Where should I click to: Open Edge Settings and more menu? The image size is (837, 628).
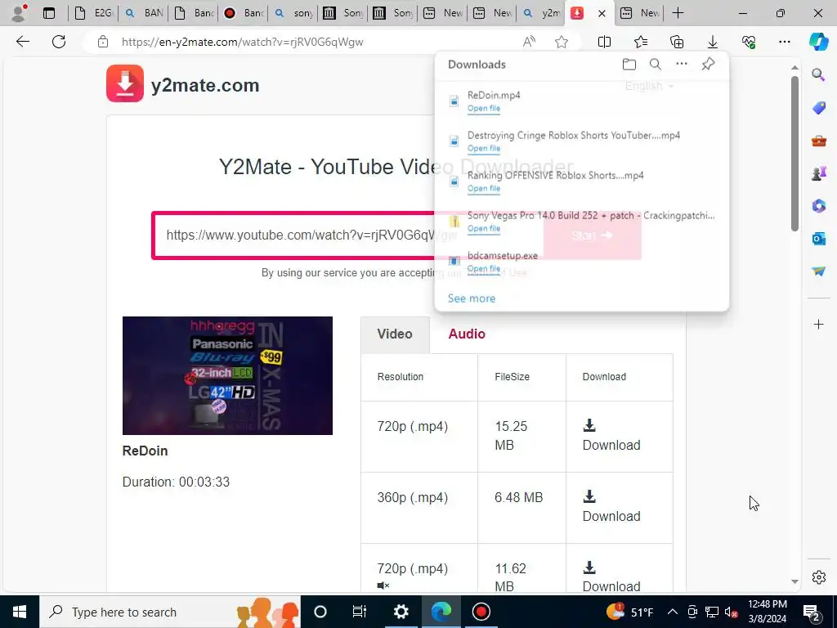click(x=784, y=42)
